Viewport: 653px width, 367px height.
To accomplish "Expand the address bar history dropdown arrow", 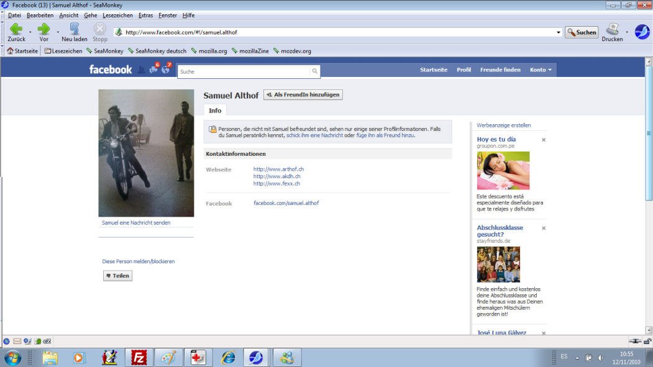I will [x=558, y=32].
